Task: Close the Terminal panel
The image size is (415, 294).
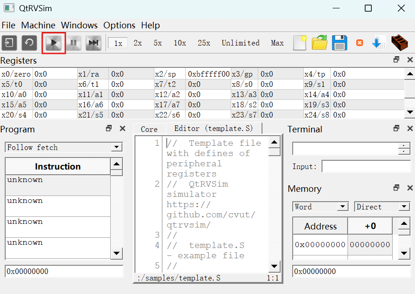Action: coord(410,128)
